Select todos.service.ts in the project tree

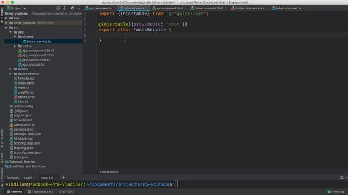pyautogui.click(x=39, y=41)
